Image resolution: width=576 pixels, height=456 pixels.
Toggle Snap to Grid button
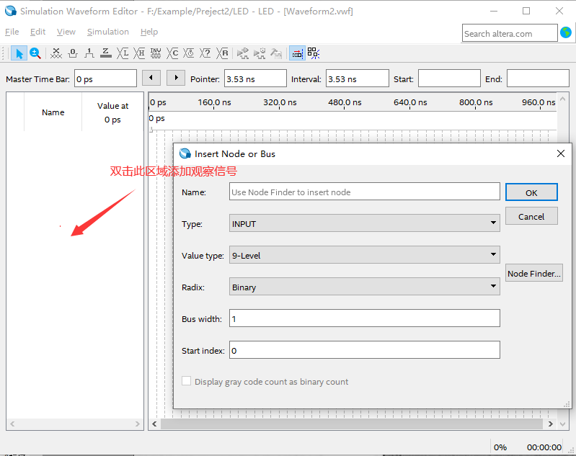pyautogui.click(x=297, y=53)
